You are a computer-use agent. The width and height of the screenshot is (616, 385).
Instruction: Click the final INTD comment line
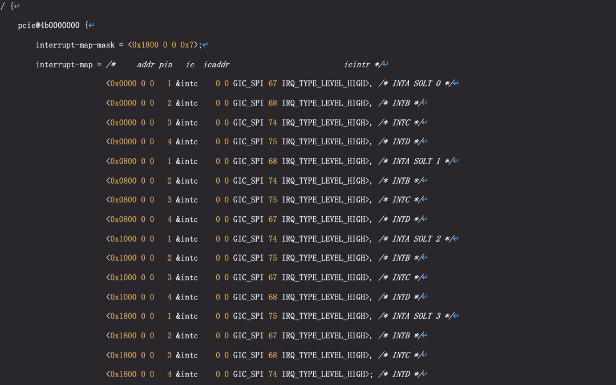[400, 374]
